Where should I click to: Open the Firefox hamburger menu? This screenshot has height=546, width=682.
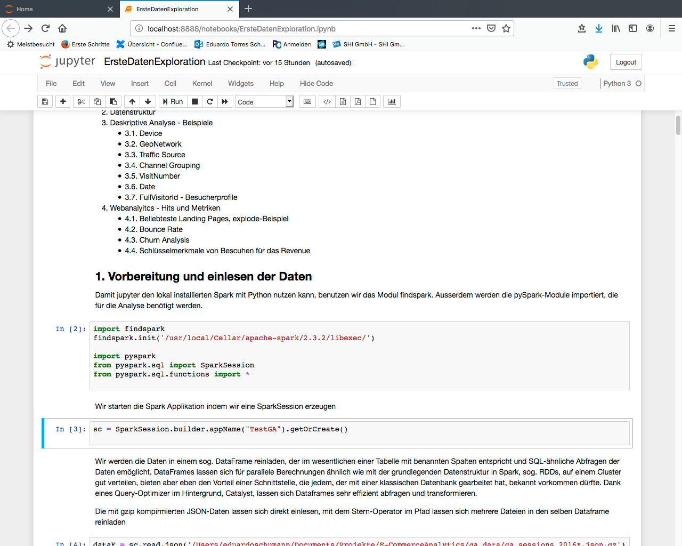click(x=671, y=28)
